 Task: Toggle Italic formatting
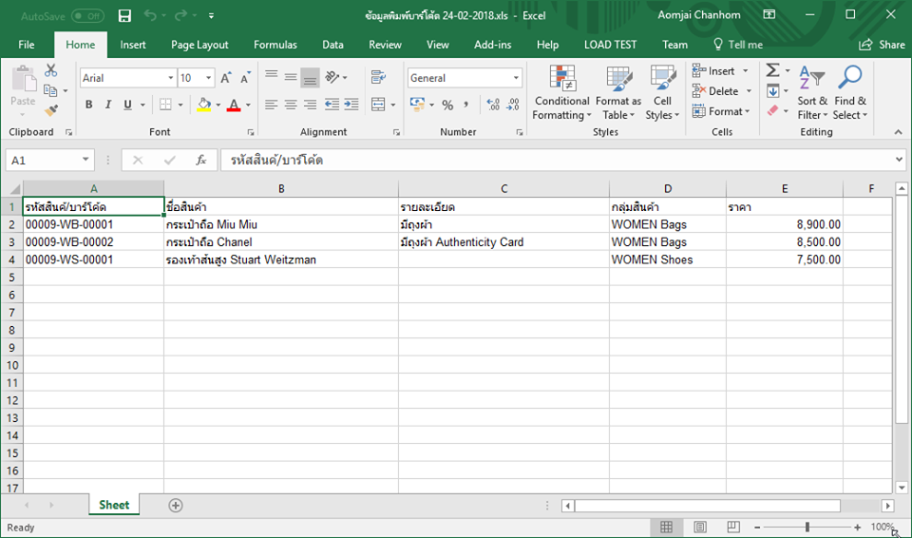pyautogui.click(x=108, y=105)
